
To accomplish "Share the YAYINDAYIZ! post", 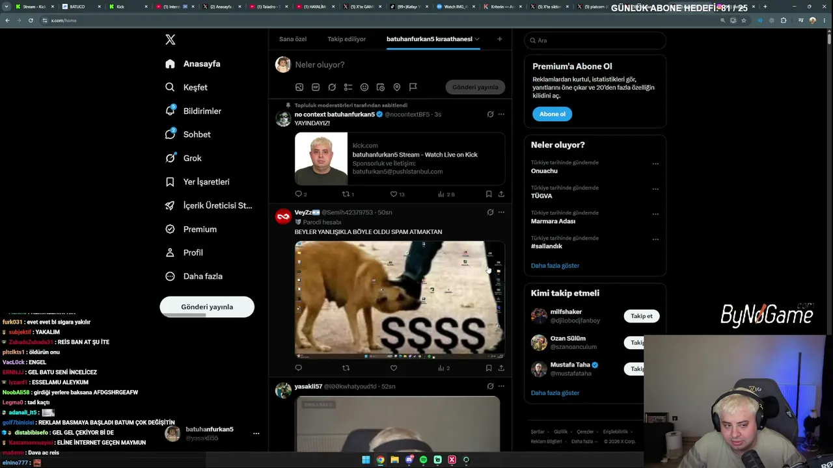I will [x=501, y=194].
